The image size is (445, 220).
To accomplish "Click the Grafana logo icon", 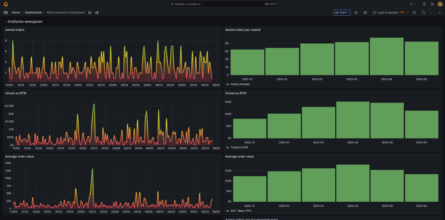I will [6, 4].
